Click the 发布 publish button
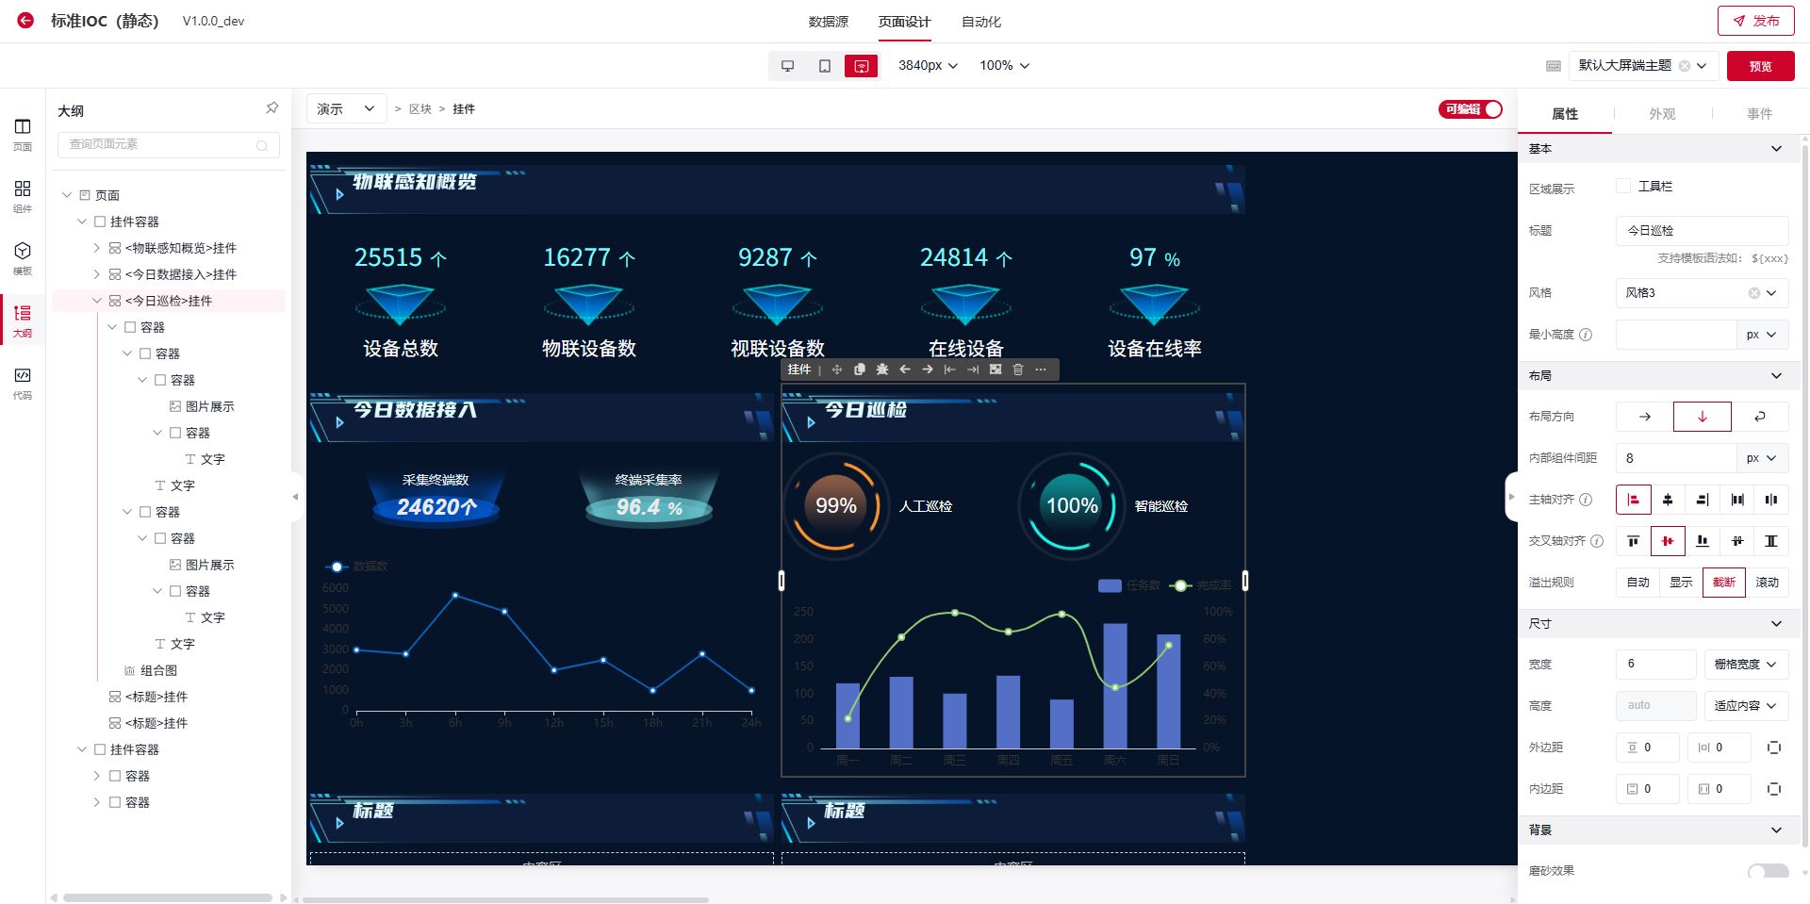Viewport: 1810px width, 904px height. point(1755,21)
